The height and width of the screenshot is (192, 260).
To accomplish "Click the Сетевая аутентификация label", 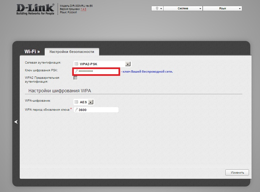I will (43, 63).
